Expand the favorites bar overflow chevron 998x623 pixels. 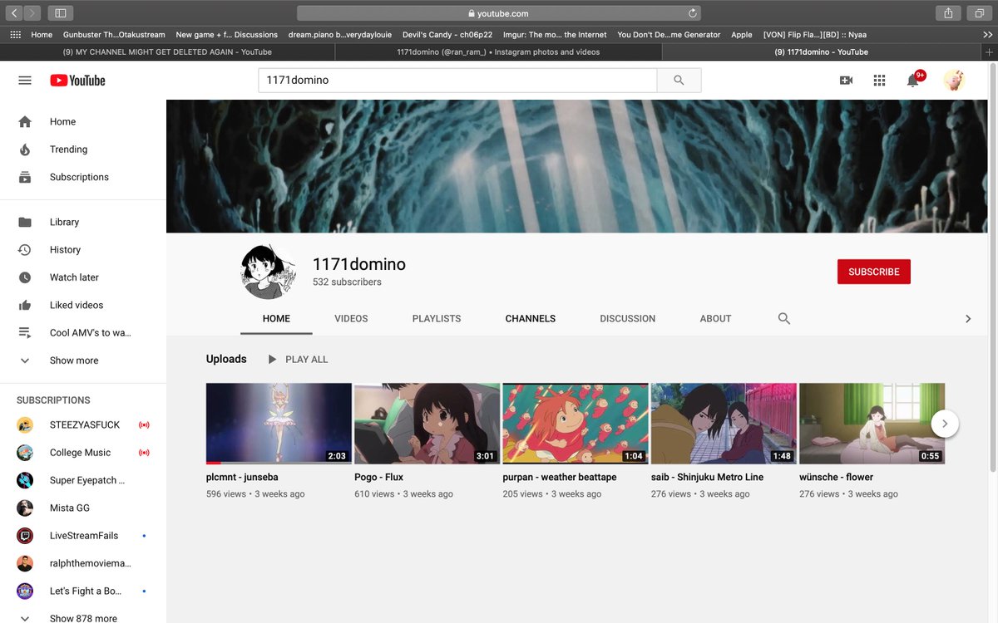click(987, 35)
